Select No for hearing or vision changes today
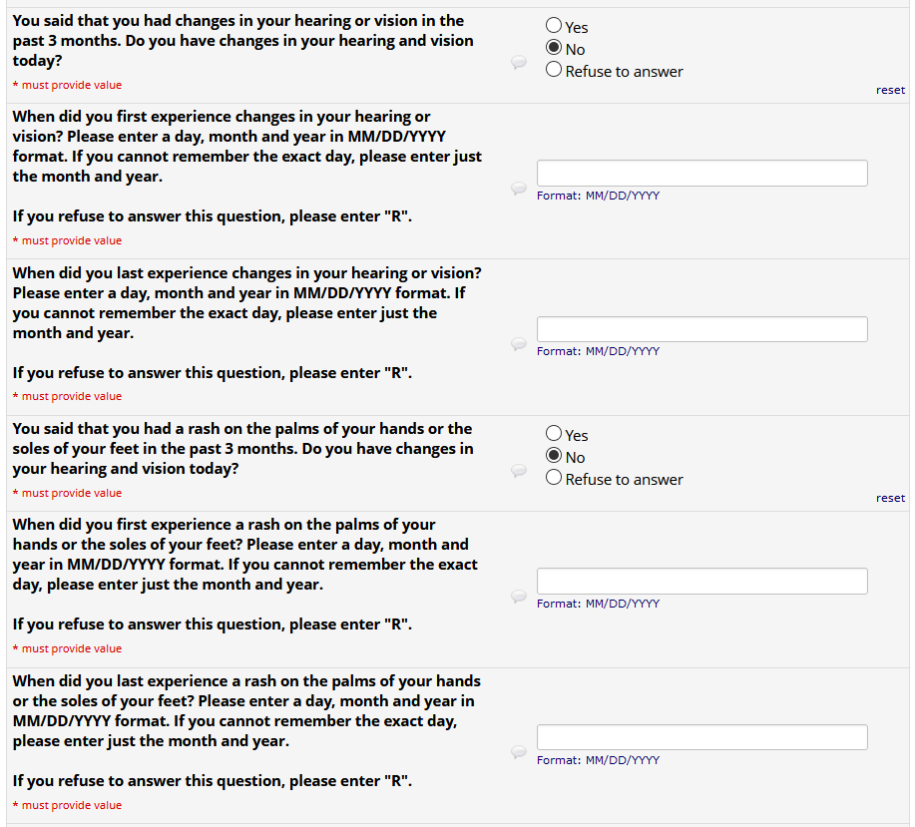Image resolution: width=915 pixels, height=827 pixels. (x=554, y=47)
